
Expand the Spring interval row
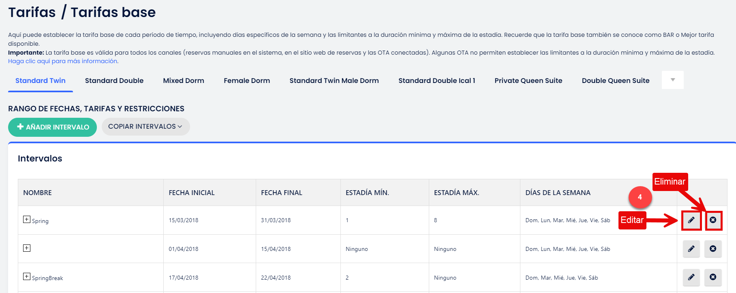click(27, 219)
